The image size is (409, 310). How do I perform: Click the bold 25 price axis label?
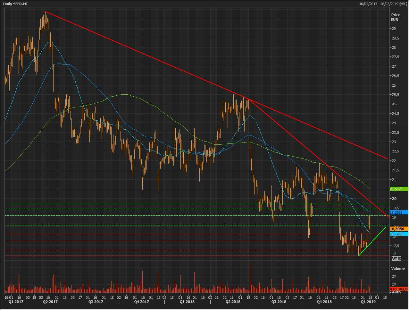394,104
